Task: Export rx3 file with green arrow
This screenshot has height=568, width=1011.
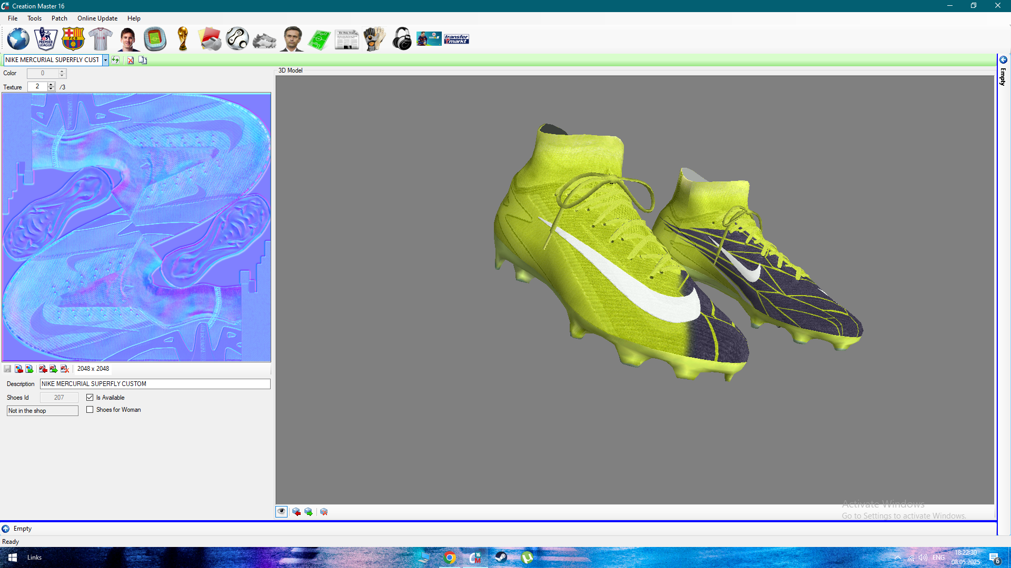Action: point(53,369)
